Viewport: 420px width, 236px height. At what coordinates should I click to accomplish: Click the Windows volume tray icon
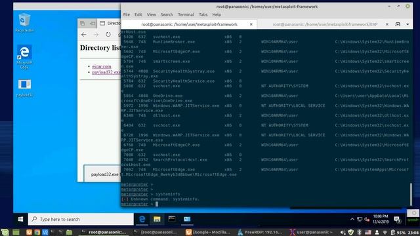[367, 220]
